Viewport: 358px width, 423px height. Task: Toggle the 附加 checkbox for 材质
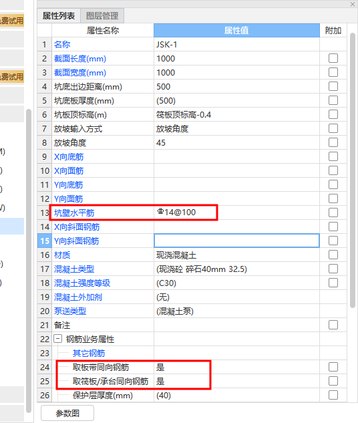333,255
